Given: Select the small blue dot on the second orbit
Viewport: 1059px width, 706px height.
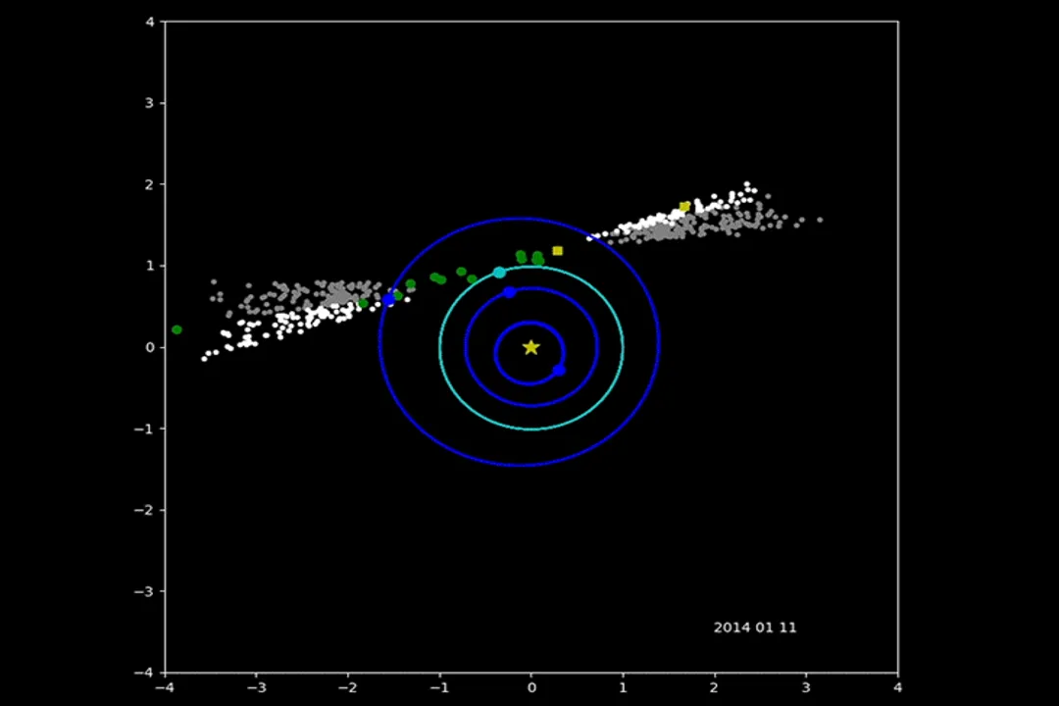Looking at the screenshot, I should point(510,293).
